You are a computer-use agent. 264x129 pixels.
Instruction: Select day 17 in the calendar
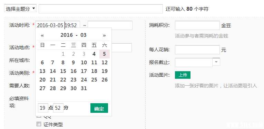pyautogui.click(x=84, y=71)
